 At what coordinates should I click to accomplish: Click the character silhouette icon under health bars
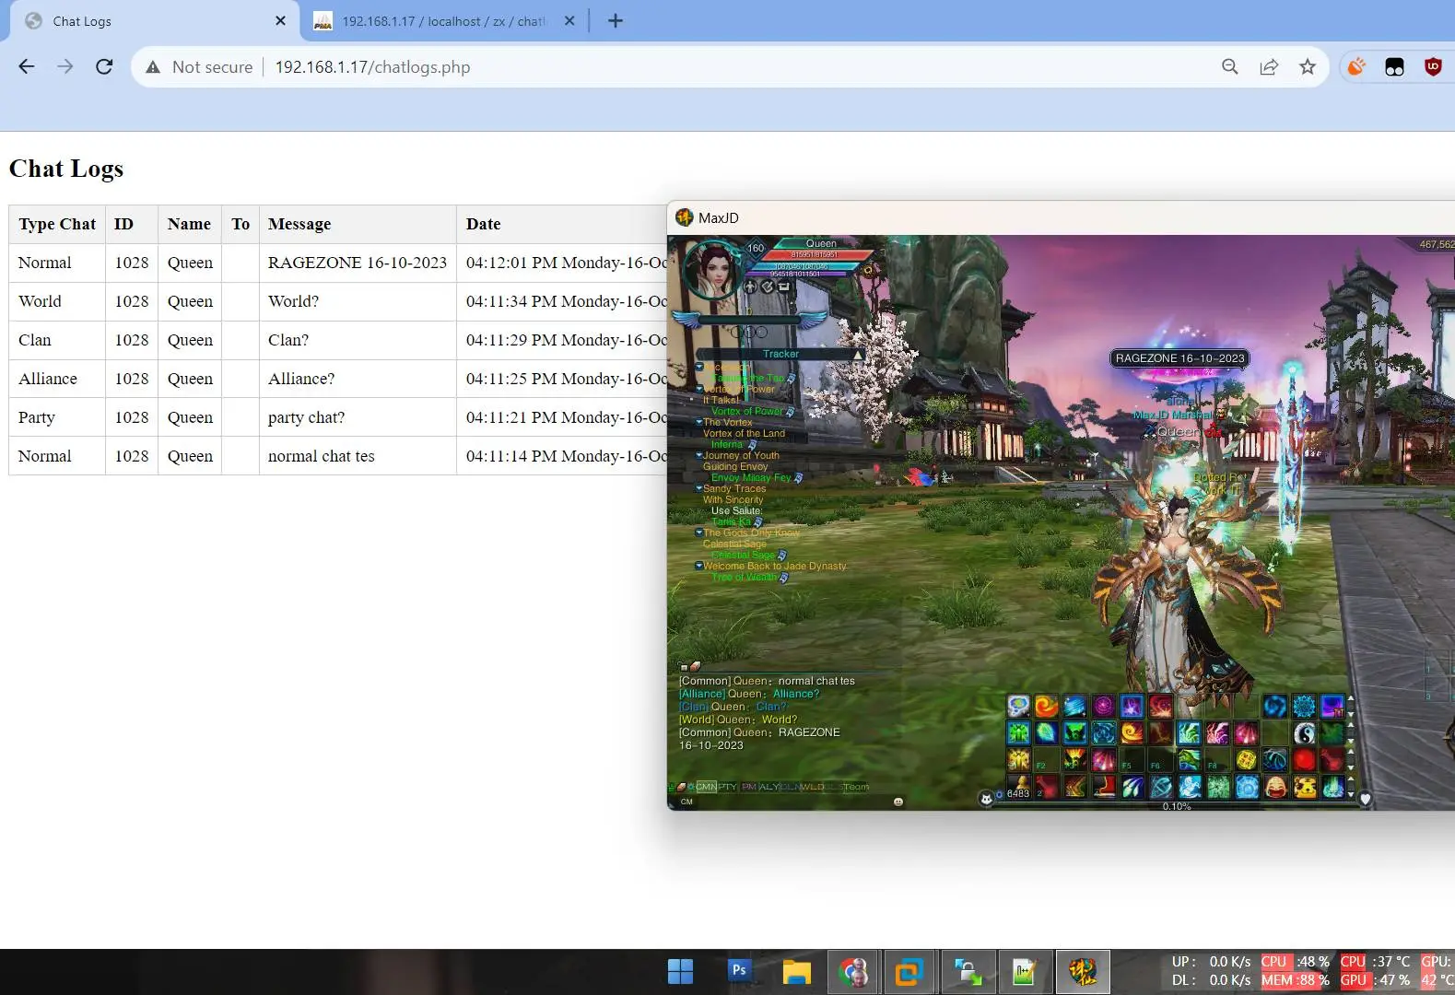click(750, 287)
